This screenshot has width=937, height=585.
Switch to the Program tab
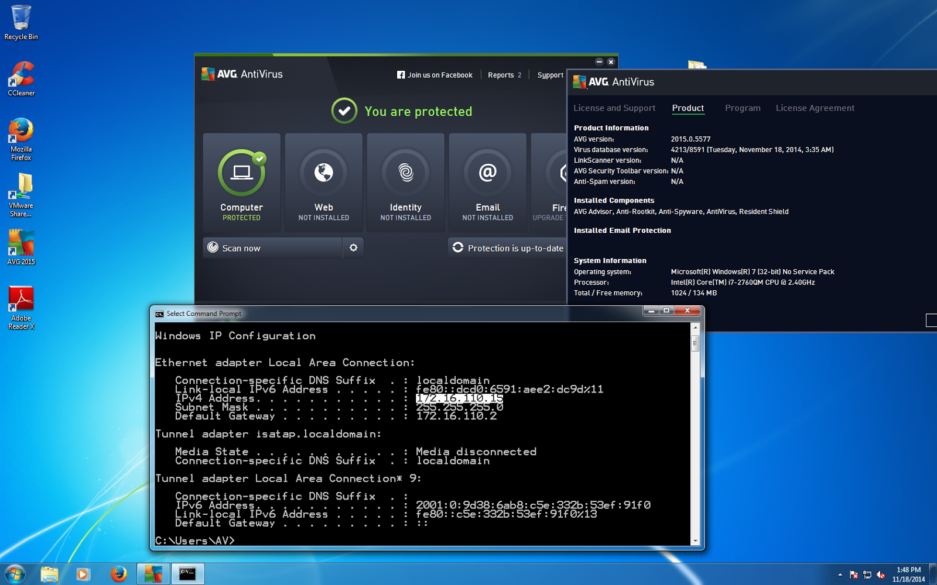(743, 108)
